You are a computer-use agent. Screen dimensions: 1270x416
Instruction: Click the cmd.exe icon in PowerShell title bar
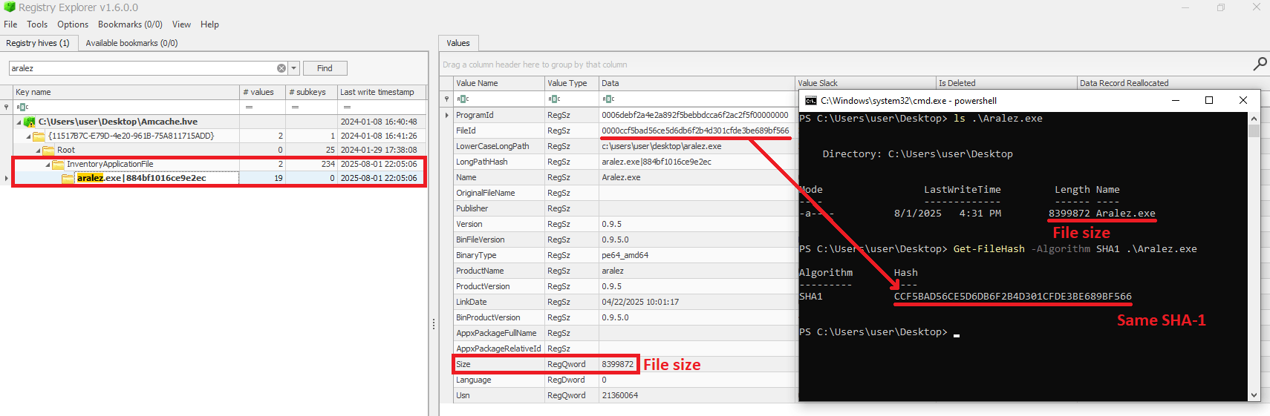pos(810,101)
